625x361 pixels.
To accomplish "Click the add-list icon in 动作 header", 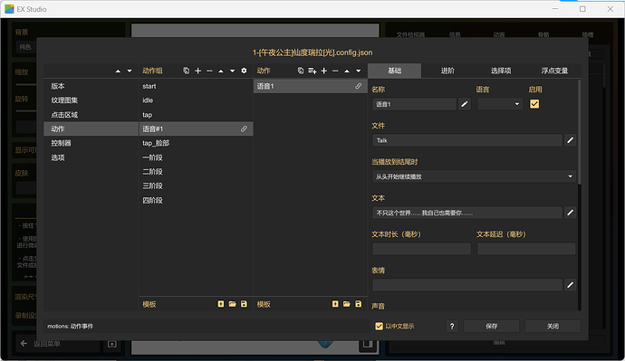I will 312,71.
